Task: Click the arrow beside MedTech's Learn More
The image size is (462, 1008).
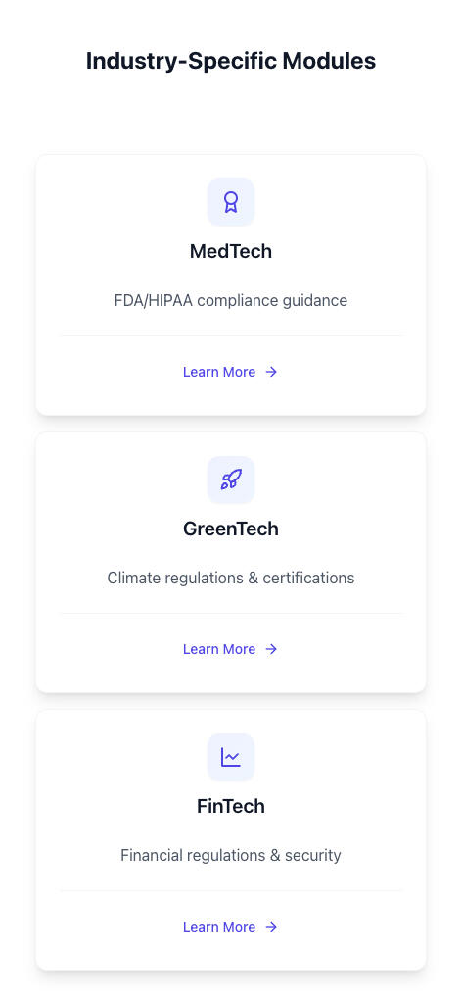Action: point(271,372)
